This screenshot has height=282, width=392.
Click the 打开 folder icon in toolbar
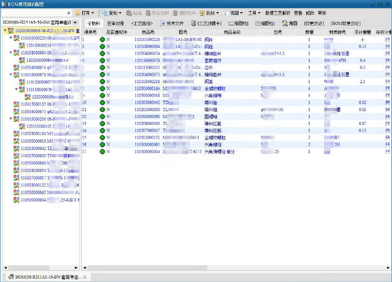coord(78,13)
